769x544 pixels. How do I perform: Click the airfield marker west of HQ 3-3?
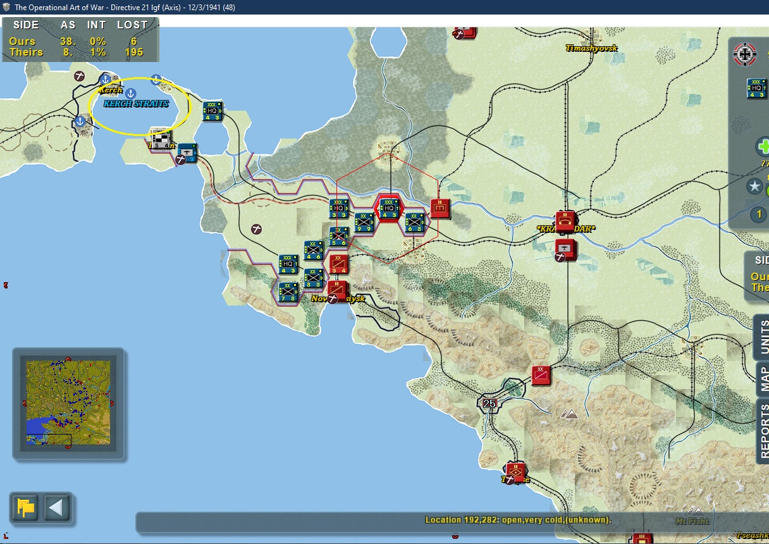click(x=257, y=228)
